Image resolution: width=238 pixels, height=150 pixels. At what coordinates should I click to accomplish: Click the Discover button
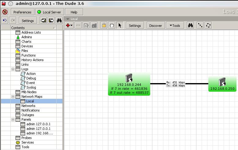tap(156, 25)
